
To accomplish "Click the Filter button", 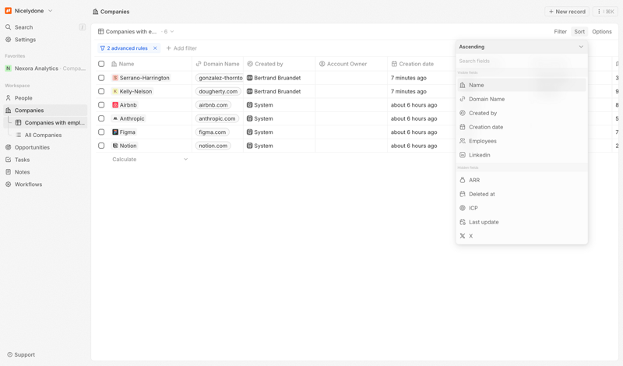I will (560, 31).
